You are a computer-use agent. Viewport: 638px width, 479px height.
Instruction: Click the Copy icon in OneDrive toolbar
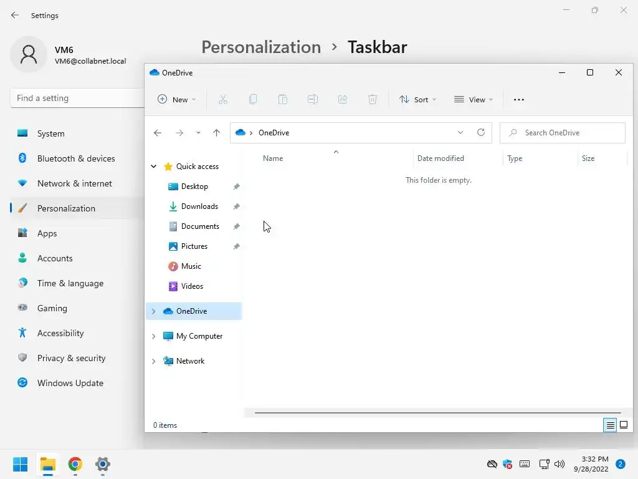click(x=253, y=99)
